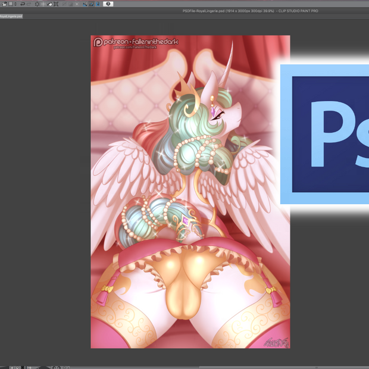Open CLIP STUDIO support help icon
Viewport: 369px width, 369px height.
click(x=108, y=4)
